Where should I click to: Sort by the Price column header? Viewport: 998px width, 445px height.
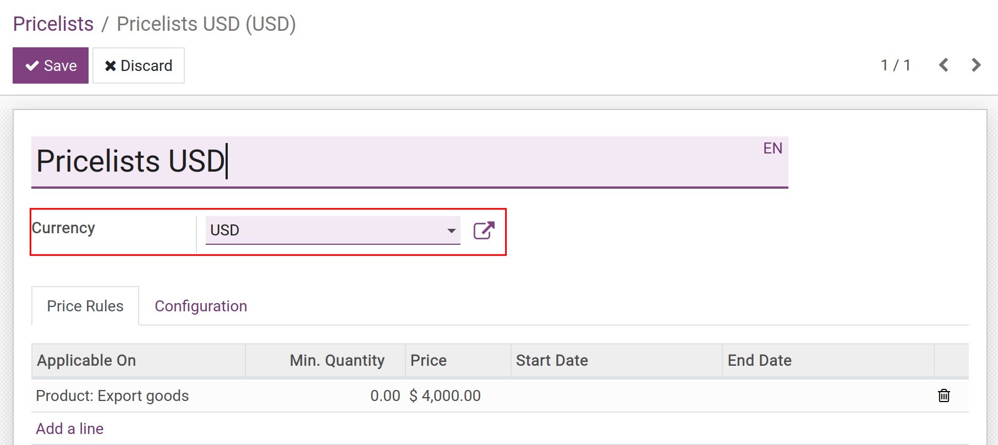(458, 360)
